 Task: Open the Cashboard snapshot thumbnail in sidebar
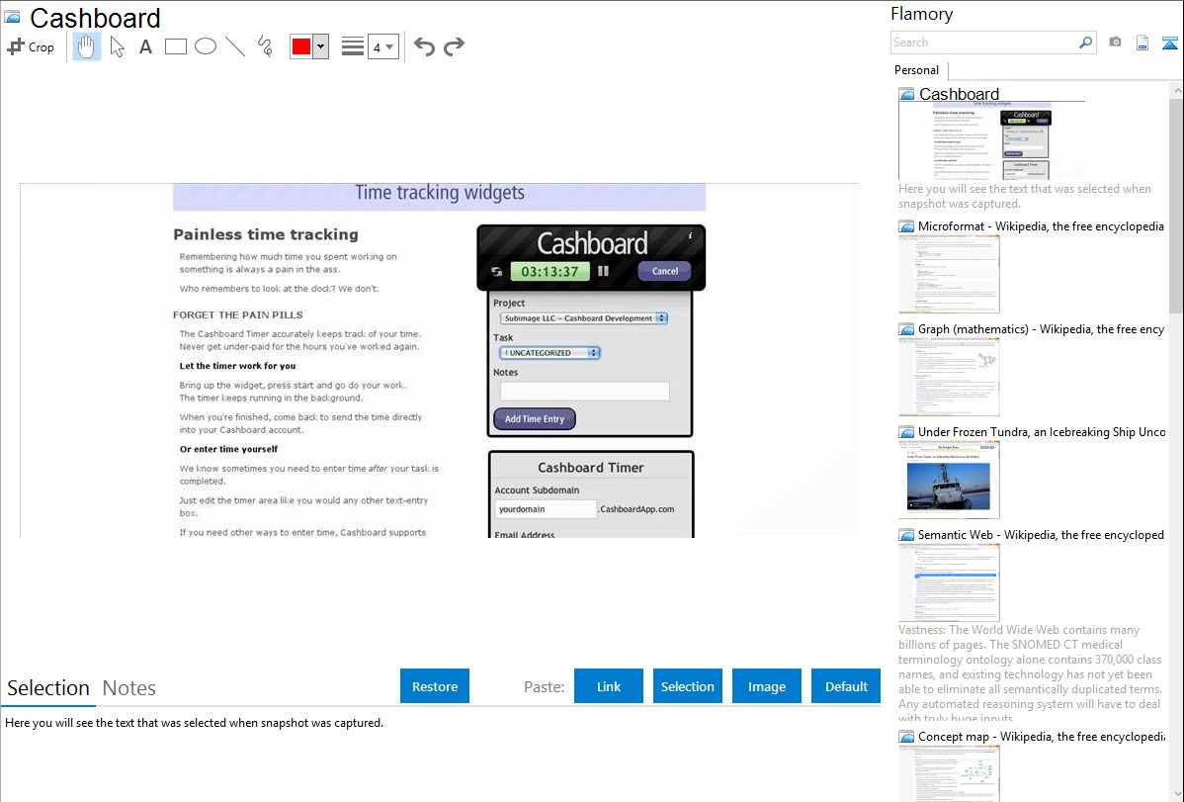coord(990,140)
